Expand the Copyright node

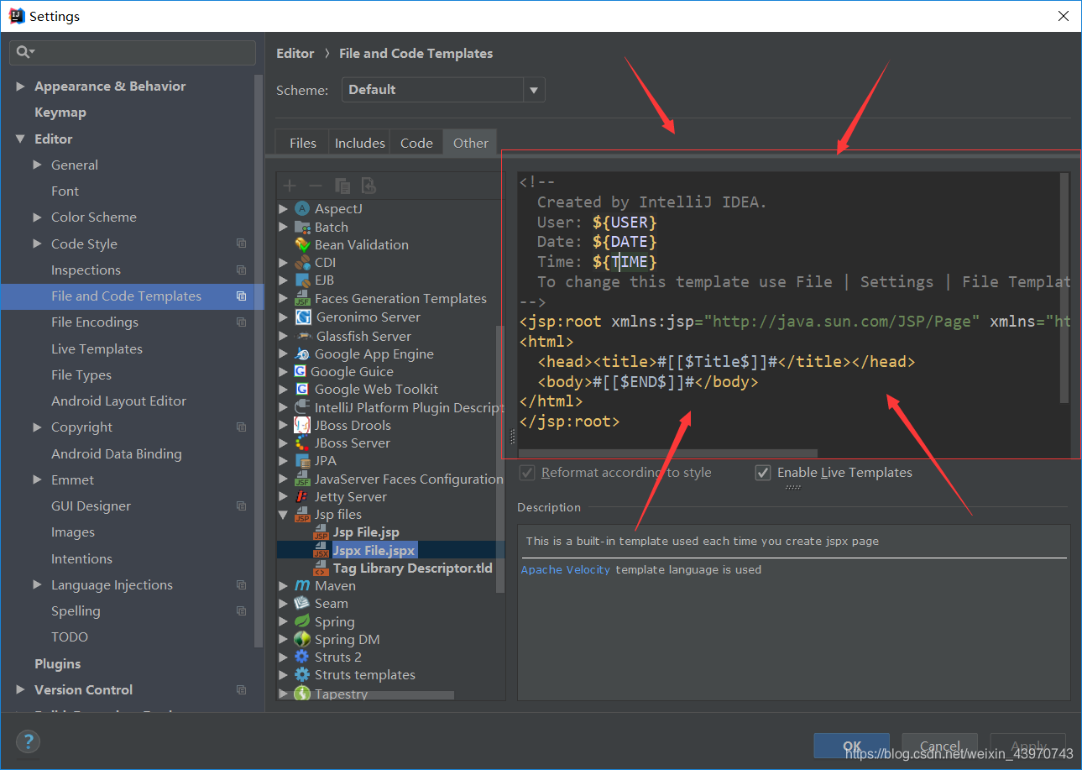[37, 427]
